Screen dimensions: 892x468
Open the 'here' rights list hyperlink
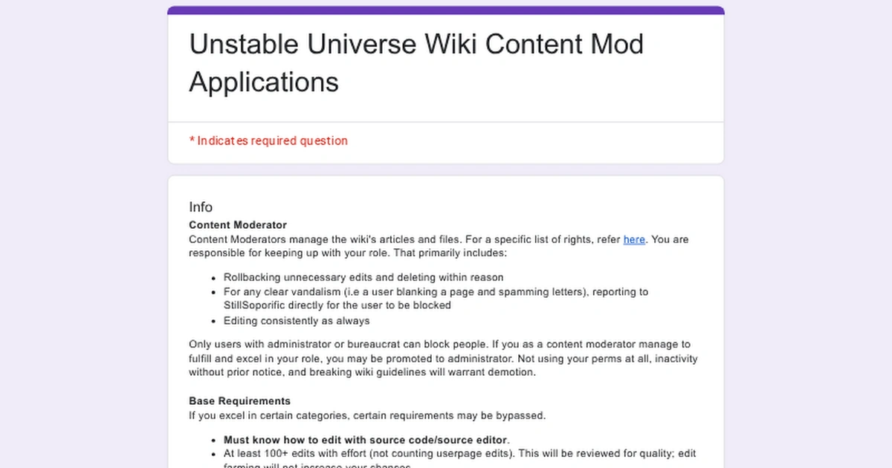634,239
